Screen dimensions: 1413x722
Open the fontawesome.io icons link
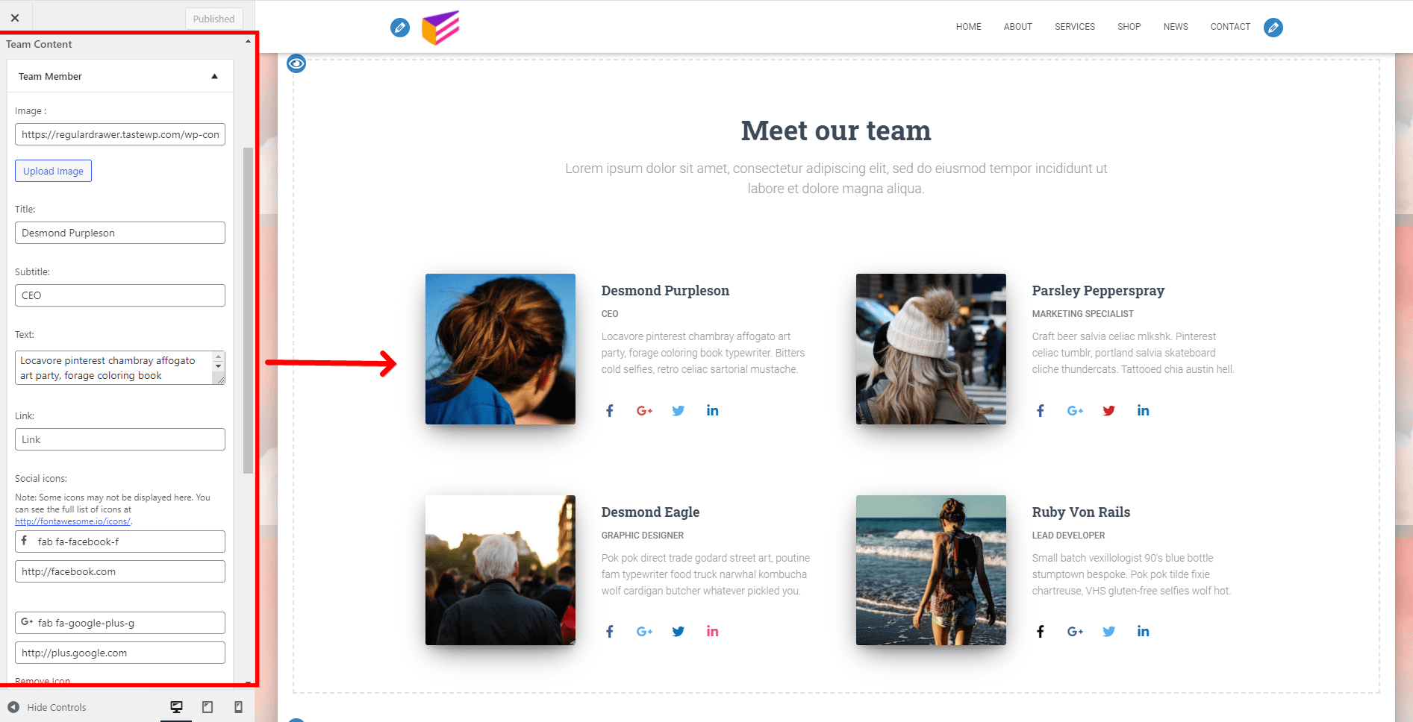(x=72, y=521)
